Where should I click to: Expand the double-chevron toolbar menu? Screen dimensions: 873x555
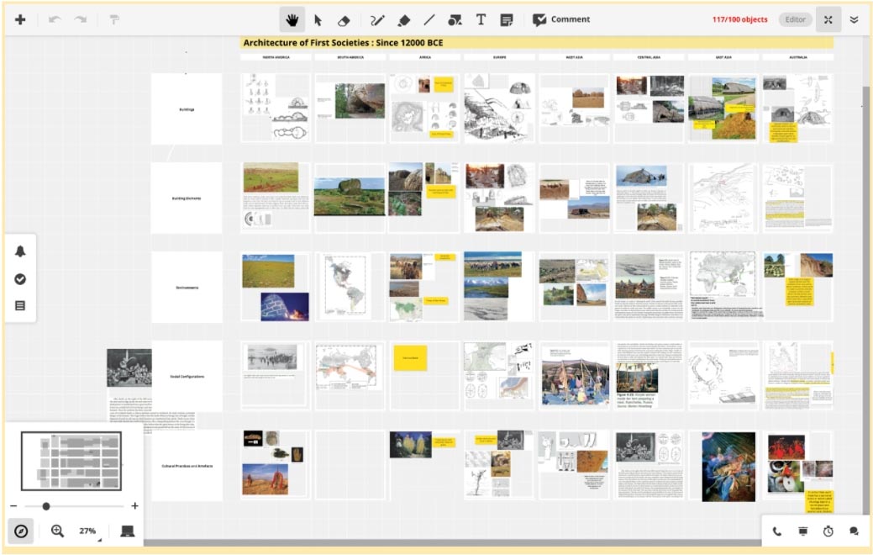[x=854, y=19]
